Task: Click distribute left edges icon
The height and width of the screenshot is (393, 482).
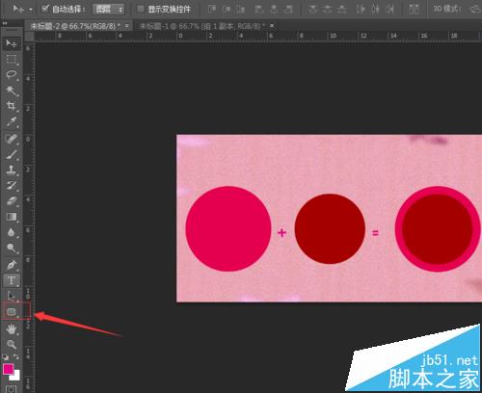Action: tap(361, 9)
